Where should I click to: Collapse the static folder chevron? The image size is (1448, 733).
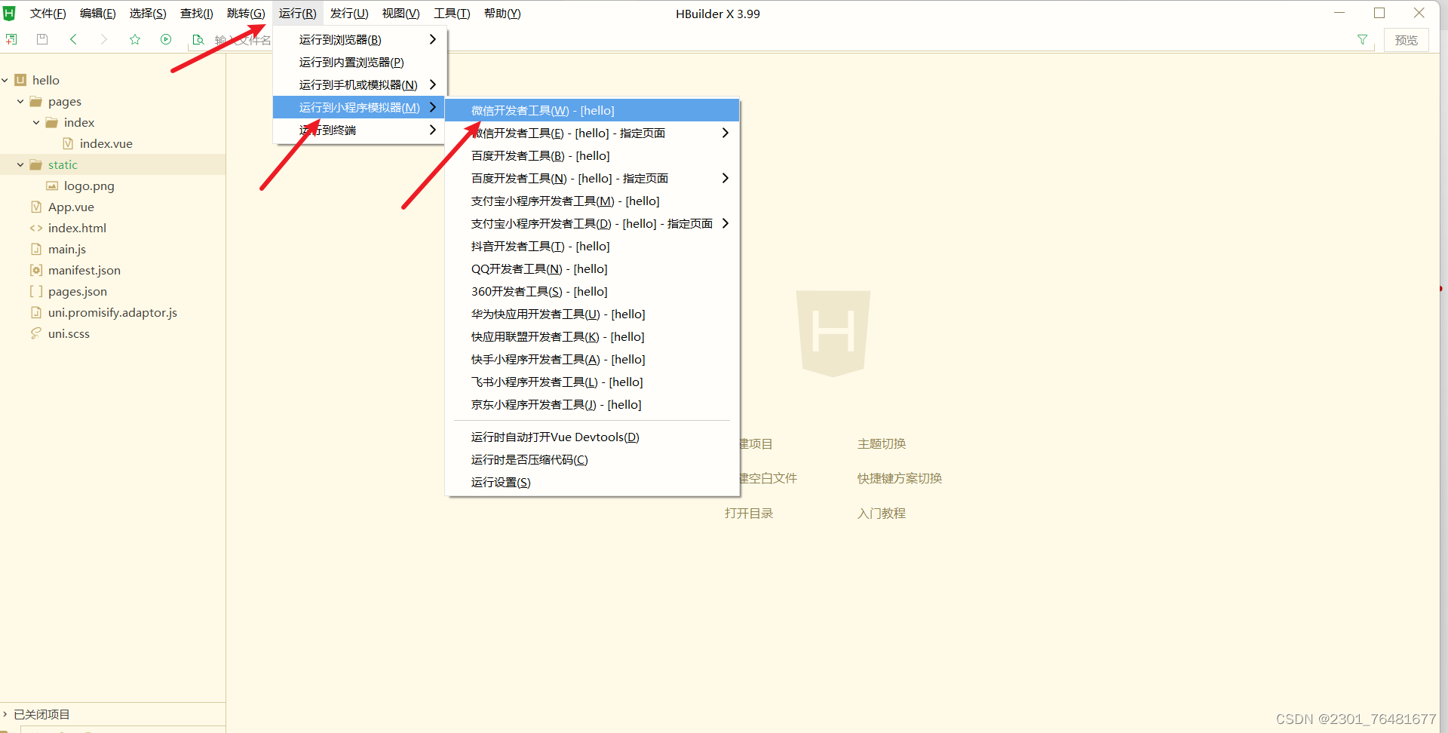[20, 164]
